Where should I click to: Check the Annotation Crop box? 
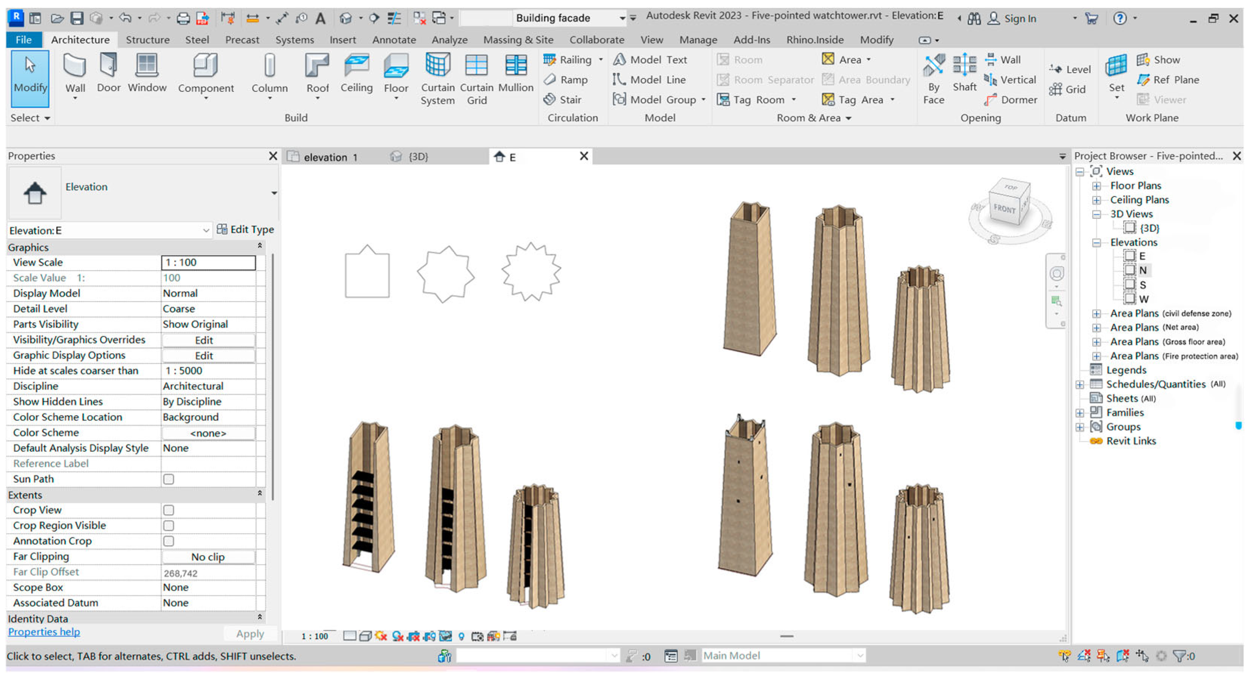coord(169,541)
